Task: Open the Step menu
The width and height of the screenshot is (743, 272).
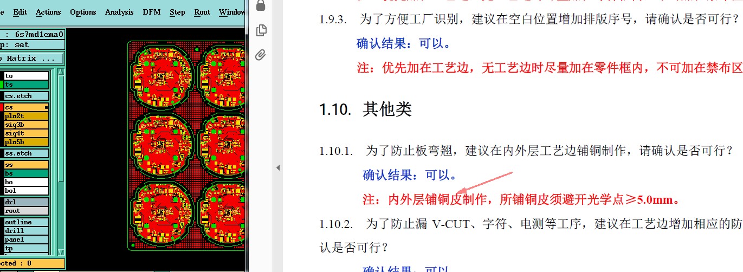Action: pyautogui.click(x=177, y=12)
